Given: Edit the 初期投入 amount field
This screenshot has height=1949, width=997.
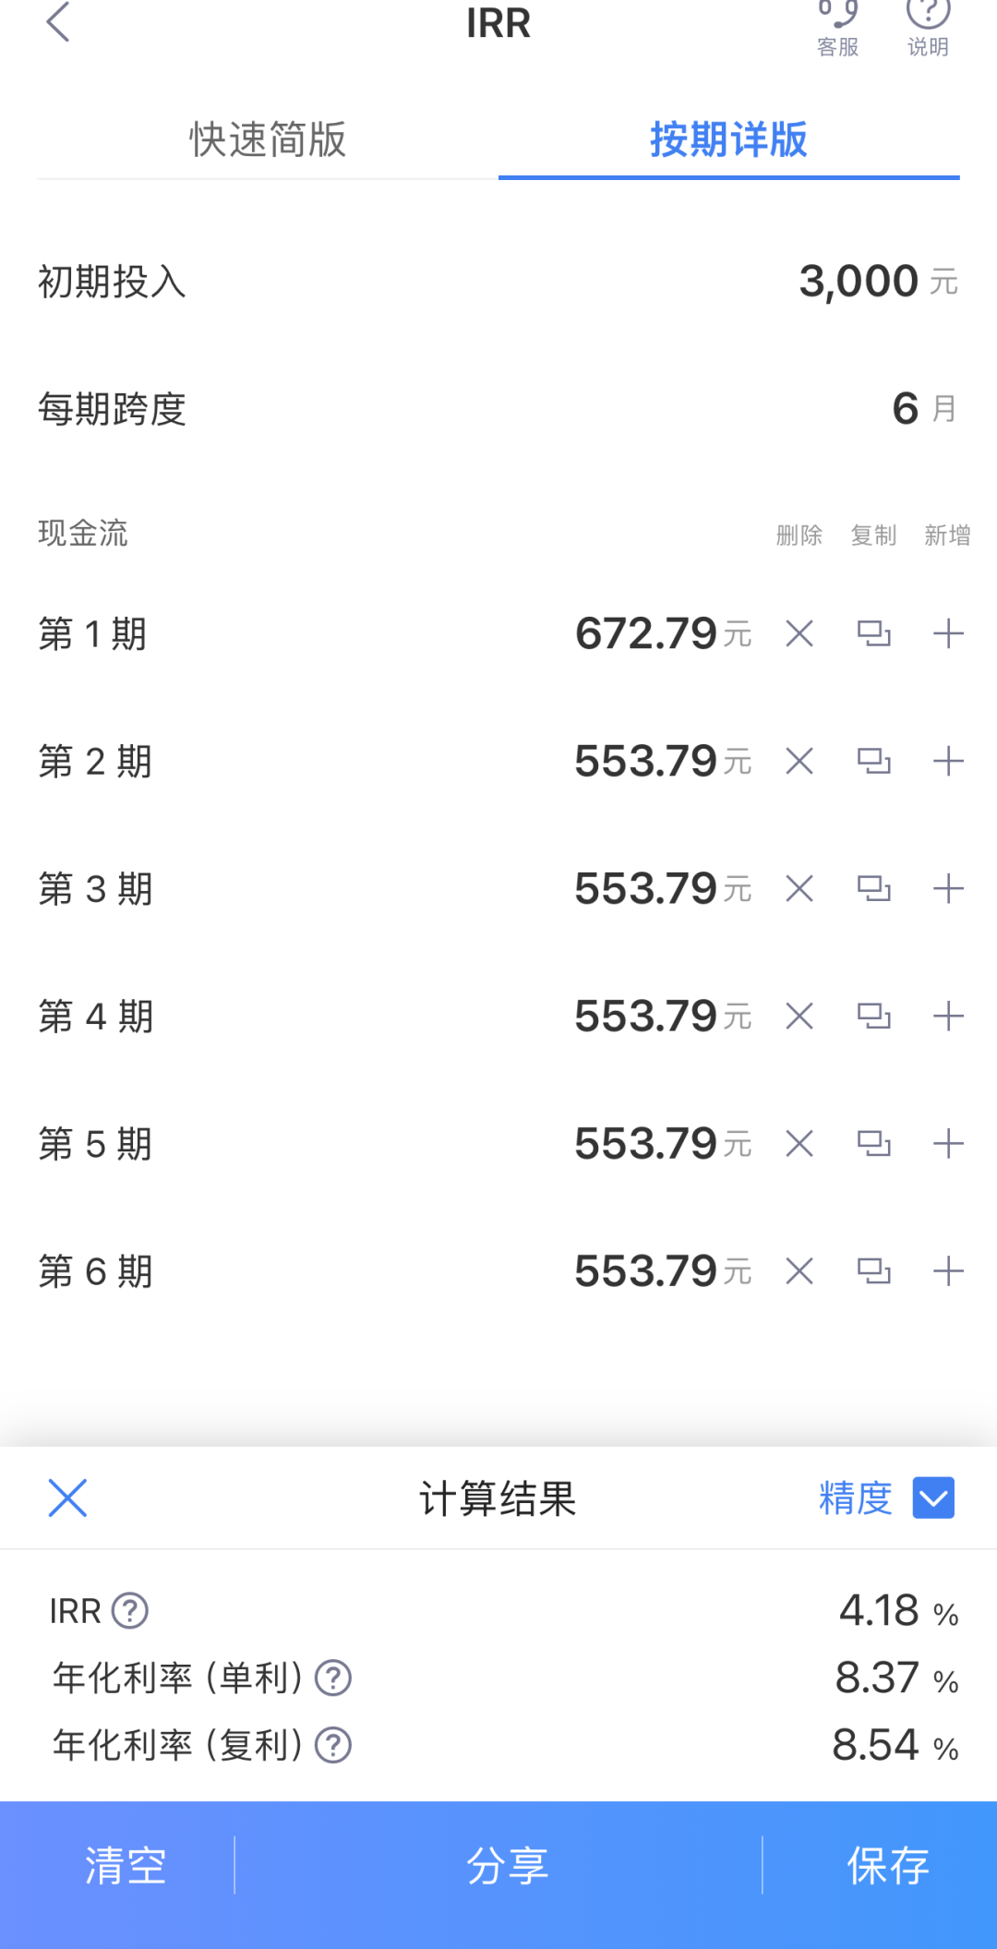Looking at the screenshot, I should [859, 282].
